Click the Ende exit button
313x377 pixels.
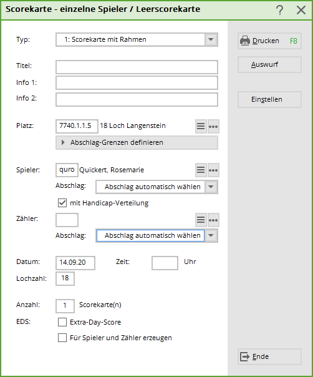(x=269, y=356)
